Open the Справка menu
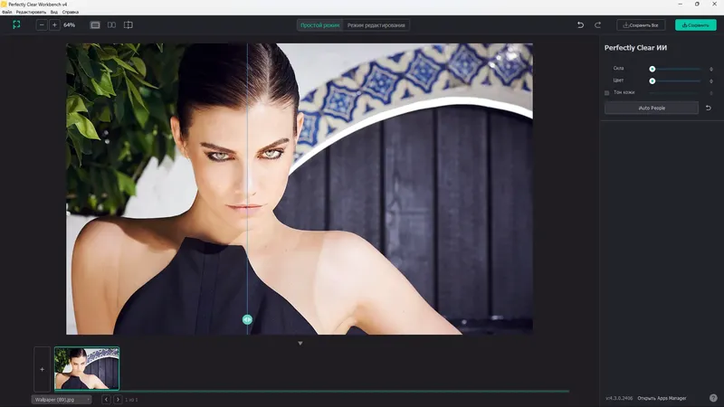The image size is (724, 407). (x=71, y=12)
